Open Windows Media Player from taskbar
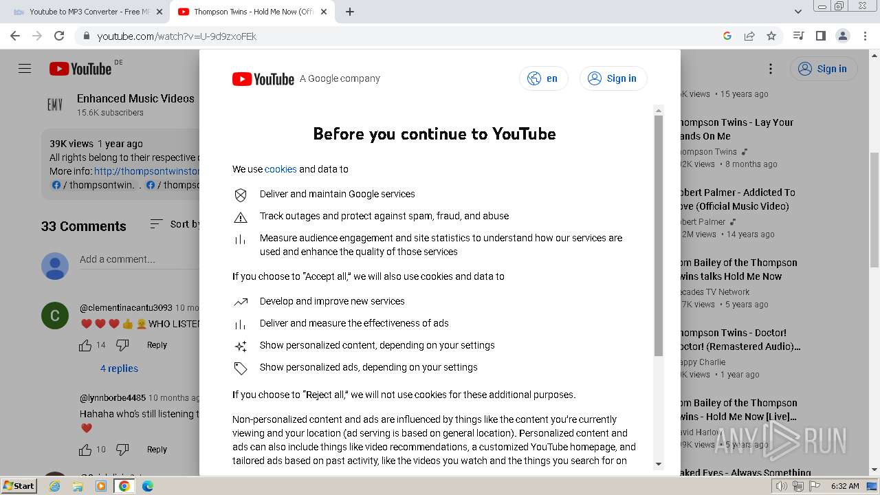This screenshot has height=495, width=880. 101,486
